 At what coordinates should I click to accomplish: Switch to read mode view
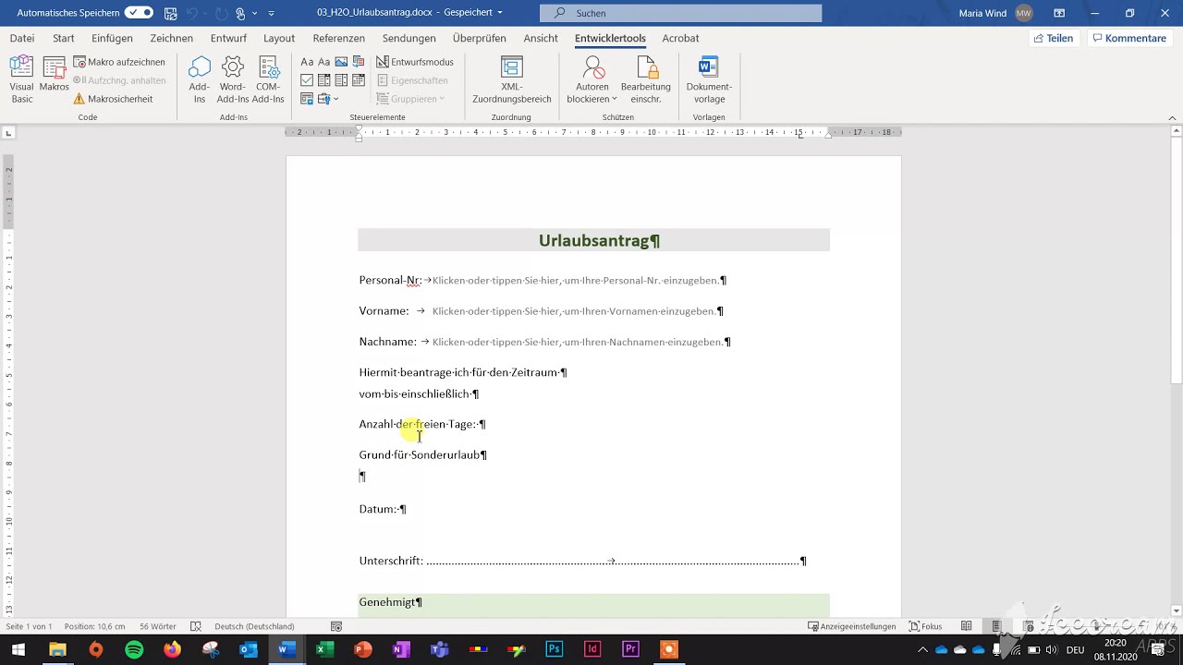point(966,626)
